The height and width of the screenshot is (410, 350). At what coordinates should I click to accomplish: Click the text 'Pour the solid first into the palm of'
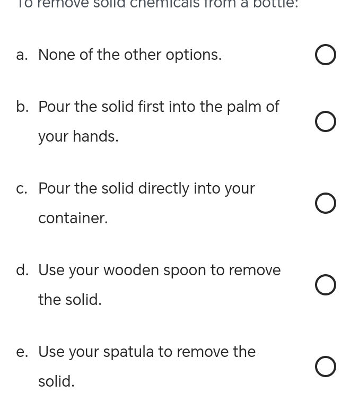(x=159, y=107)
